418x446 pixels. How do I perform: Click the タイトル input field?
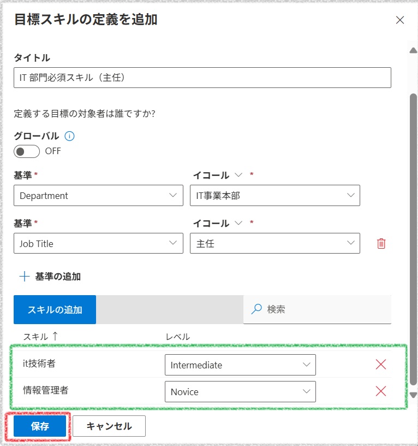pos(202,78)
